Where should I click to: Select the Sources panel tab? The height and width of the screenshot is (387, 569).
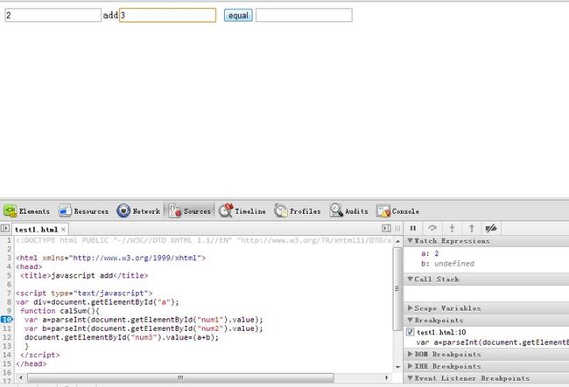point(190,211)
